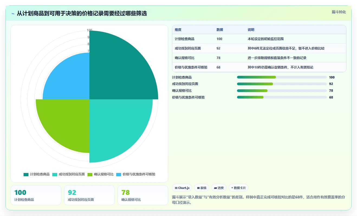Open the 78 确认规格可比 data card
This screenshot has width=357, height=216.
pos(143,195)
